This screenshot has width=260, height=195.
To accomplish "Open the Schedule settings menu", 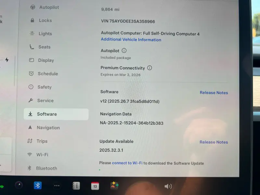I will click(x=44, y=74).
